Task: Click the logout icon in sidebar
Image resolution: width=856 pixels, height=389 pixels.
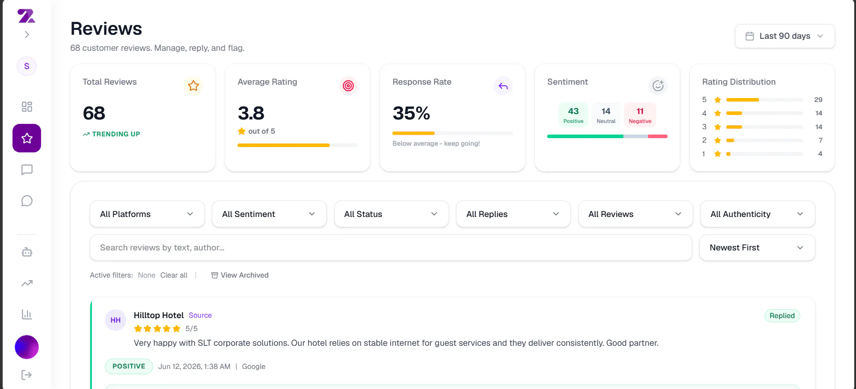Action: [x=27, y=375]
